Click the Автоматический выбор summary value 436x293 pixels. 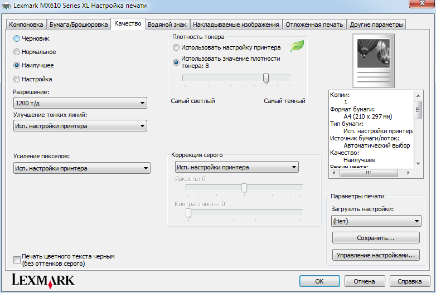tap(377, 145)
